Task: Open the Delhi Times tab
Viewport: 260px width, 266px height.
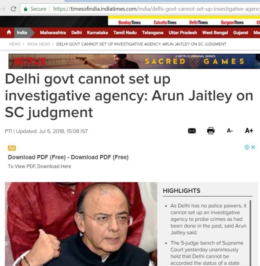Action: (198, 22)
